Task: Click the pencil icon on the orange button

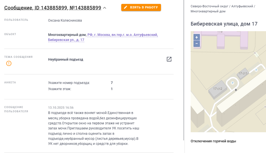Action: pyautogui.click(x=126, y=7)
